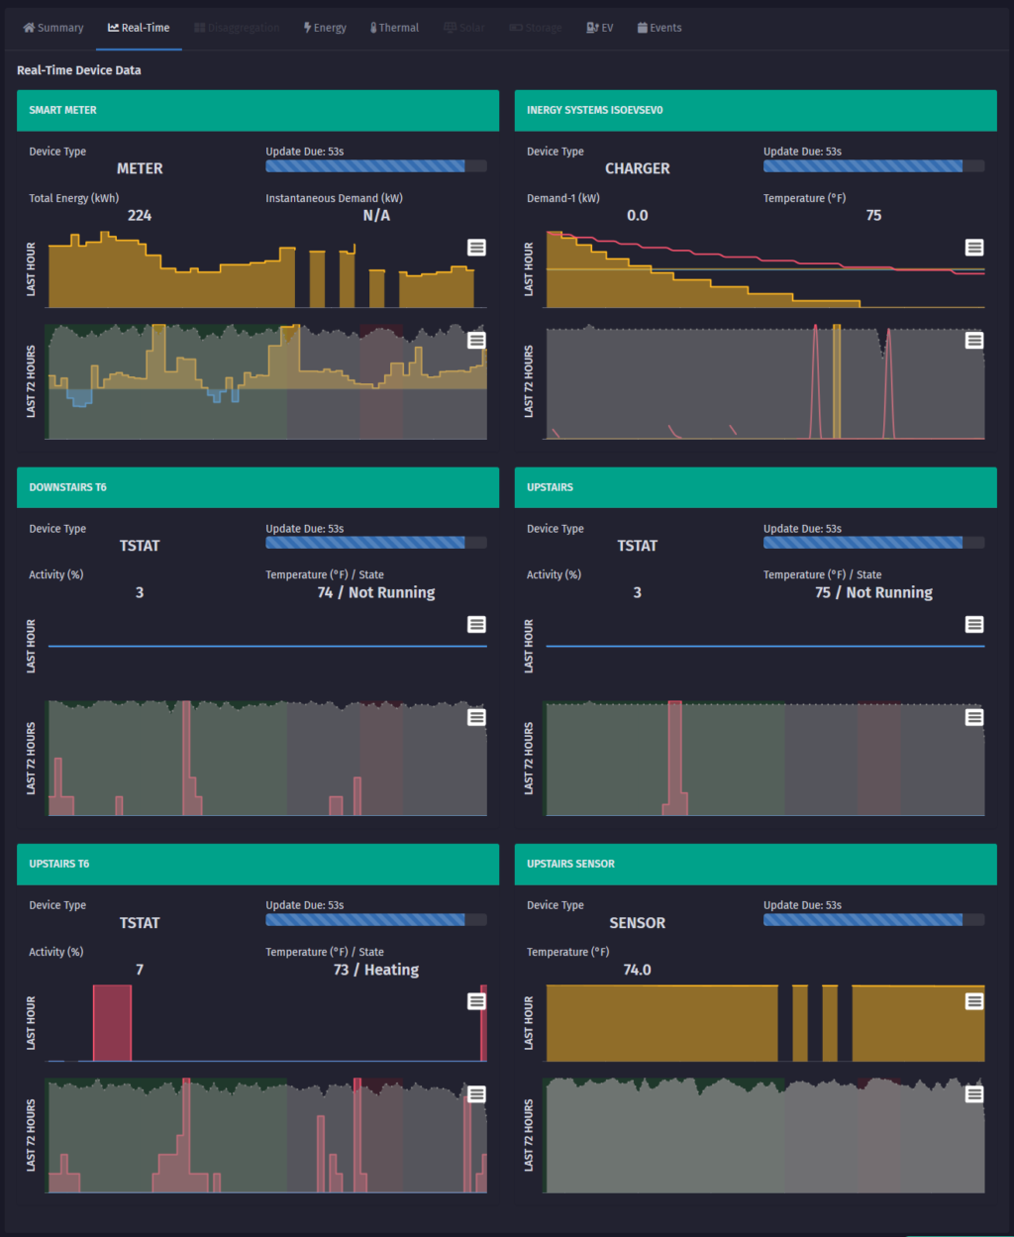Screen dimensions: 1014x1237
Task: Click the 'Real-Time Device Data' heading
Action: (79, 70)
